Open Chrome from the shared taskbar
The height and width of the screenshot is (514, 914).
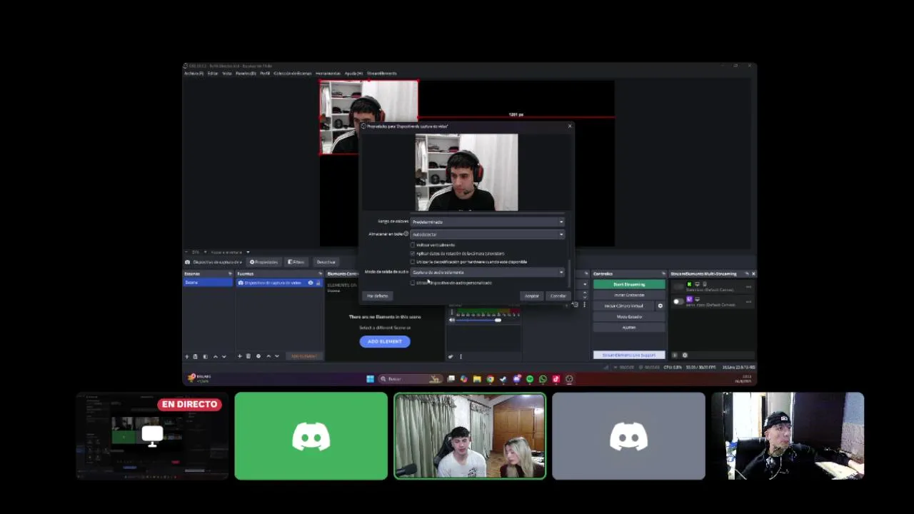tap(490, 379)
